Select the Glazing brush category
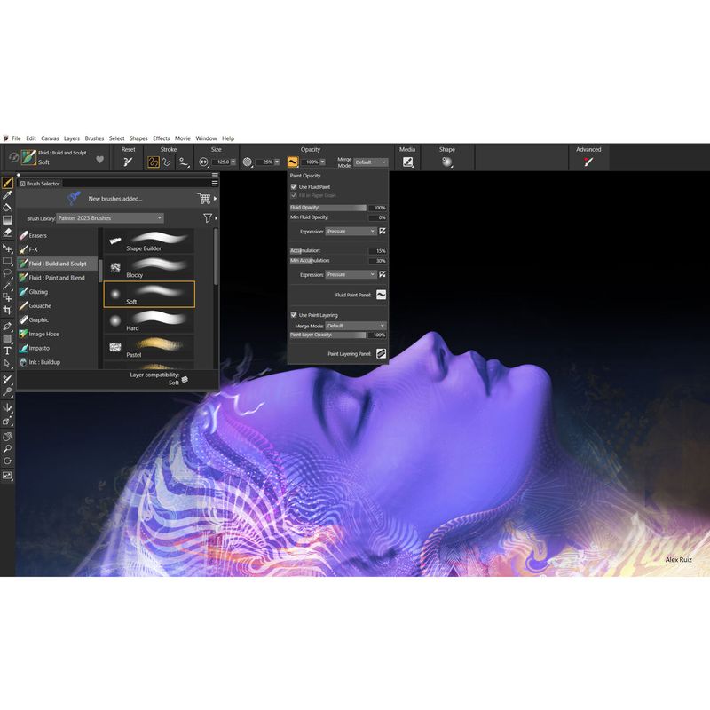Viewport: 710px width, 710px height. coord(57,292)
